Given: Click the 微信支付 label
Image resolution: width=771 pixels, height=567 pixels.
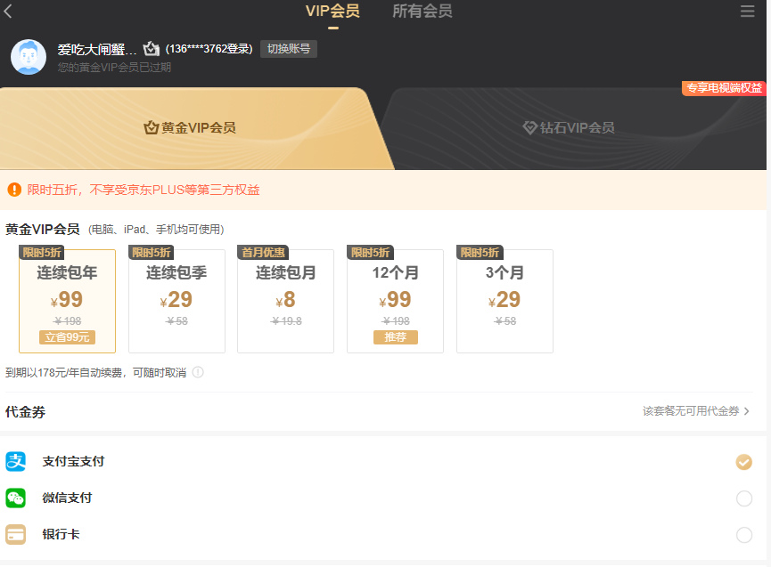Looking at the screenshot, I should click(67, 498).
